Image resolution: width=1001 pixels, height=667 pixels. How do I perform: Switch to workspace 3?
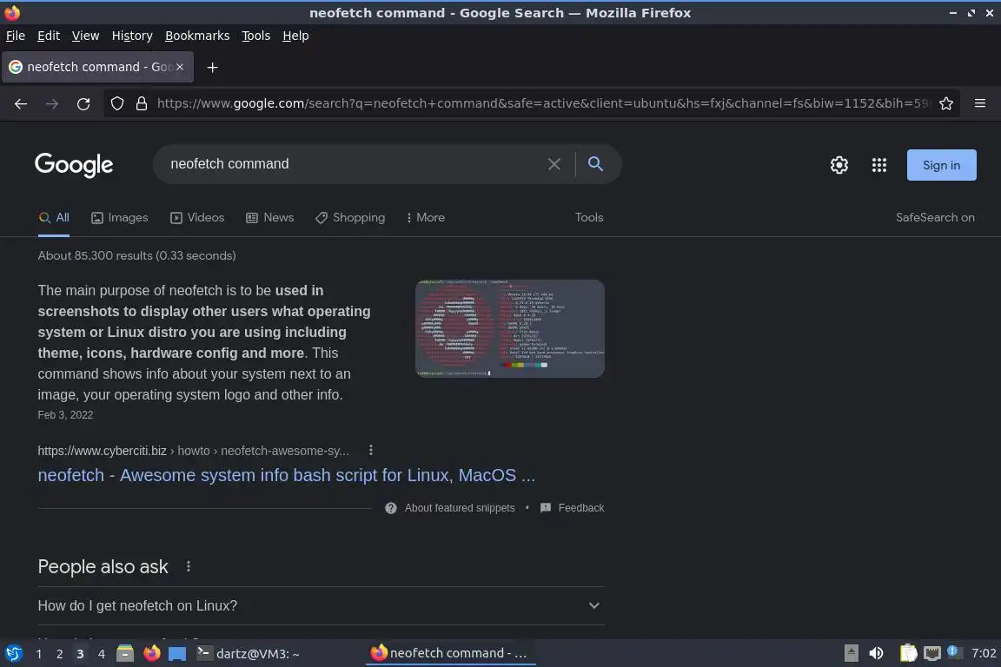pos(80,654)
